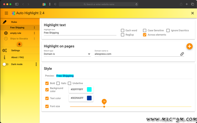Click the cyan background color swatch

[89, 89]
